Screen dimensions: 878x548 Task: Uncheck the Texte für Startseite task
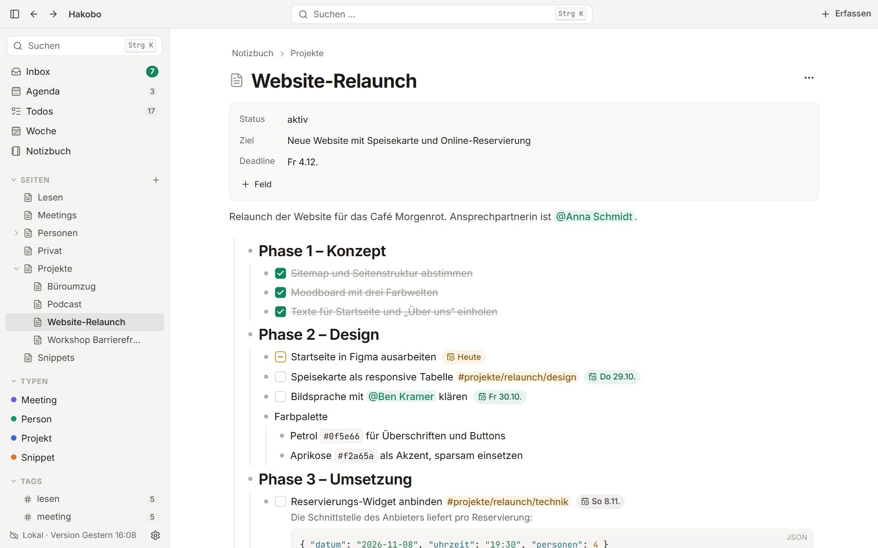point(280,311)
